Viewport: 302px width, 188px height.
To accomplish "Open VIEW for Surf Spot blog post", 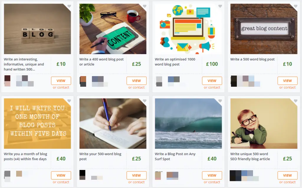I will [x=212, y=176].
